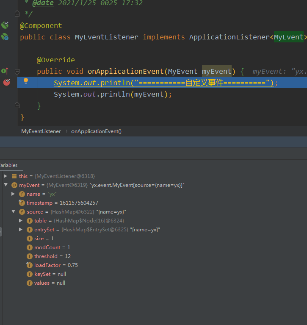
Task: Click the field icon beside loadFactor
Action: pos(29,265)
